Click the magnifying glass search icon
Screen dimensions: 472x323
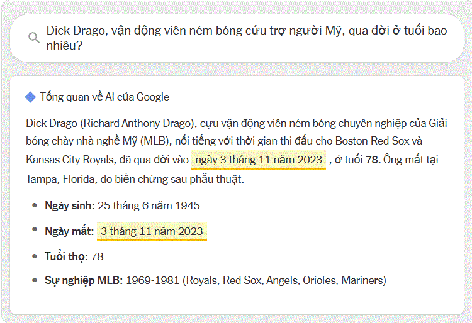(x=34, y=38)
